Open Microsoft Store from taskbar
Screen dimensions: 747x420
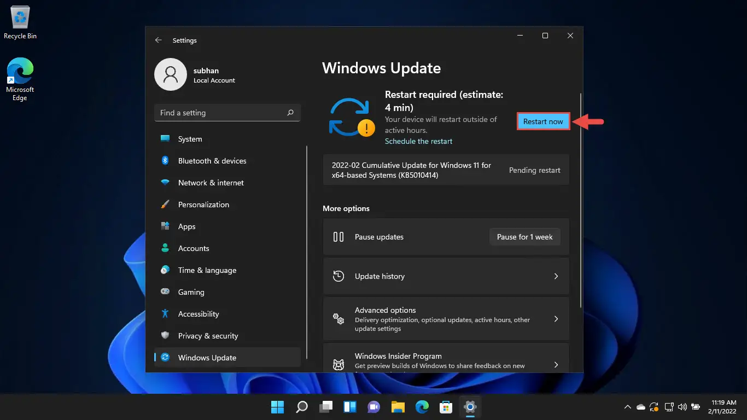pyautogui.click(x=446, y=407)
